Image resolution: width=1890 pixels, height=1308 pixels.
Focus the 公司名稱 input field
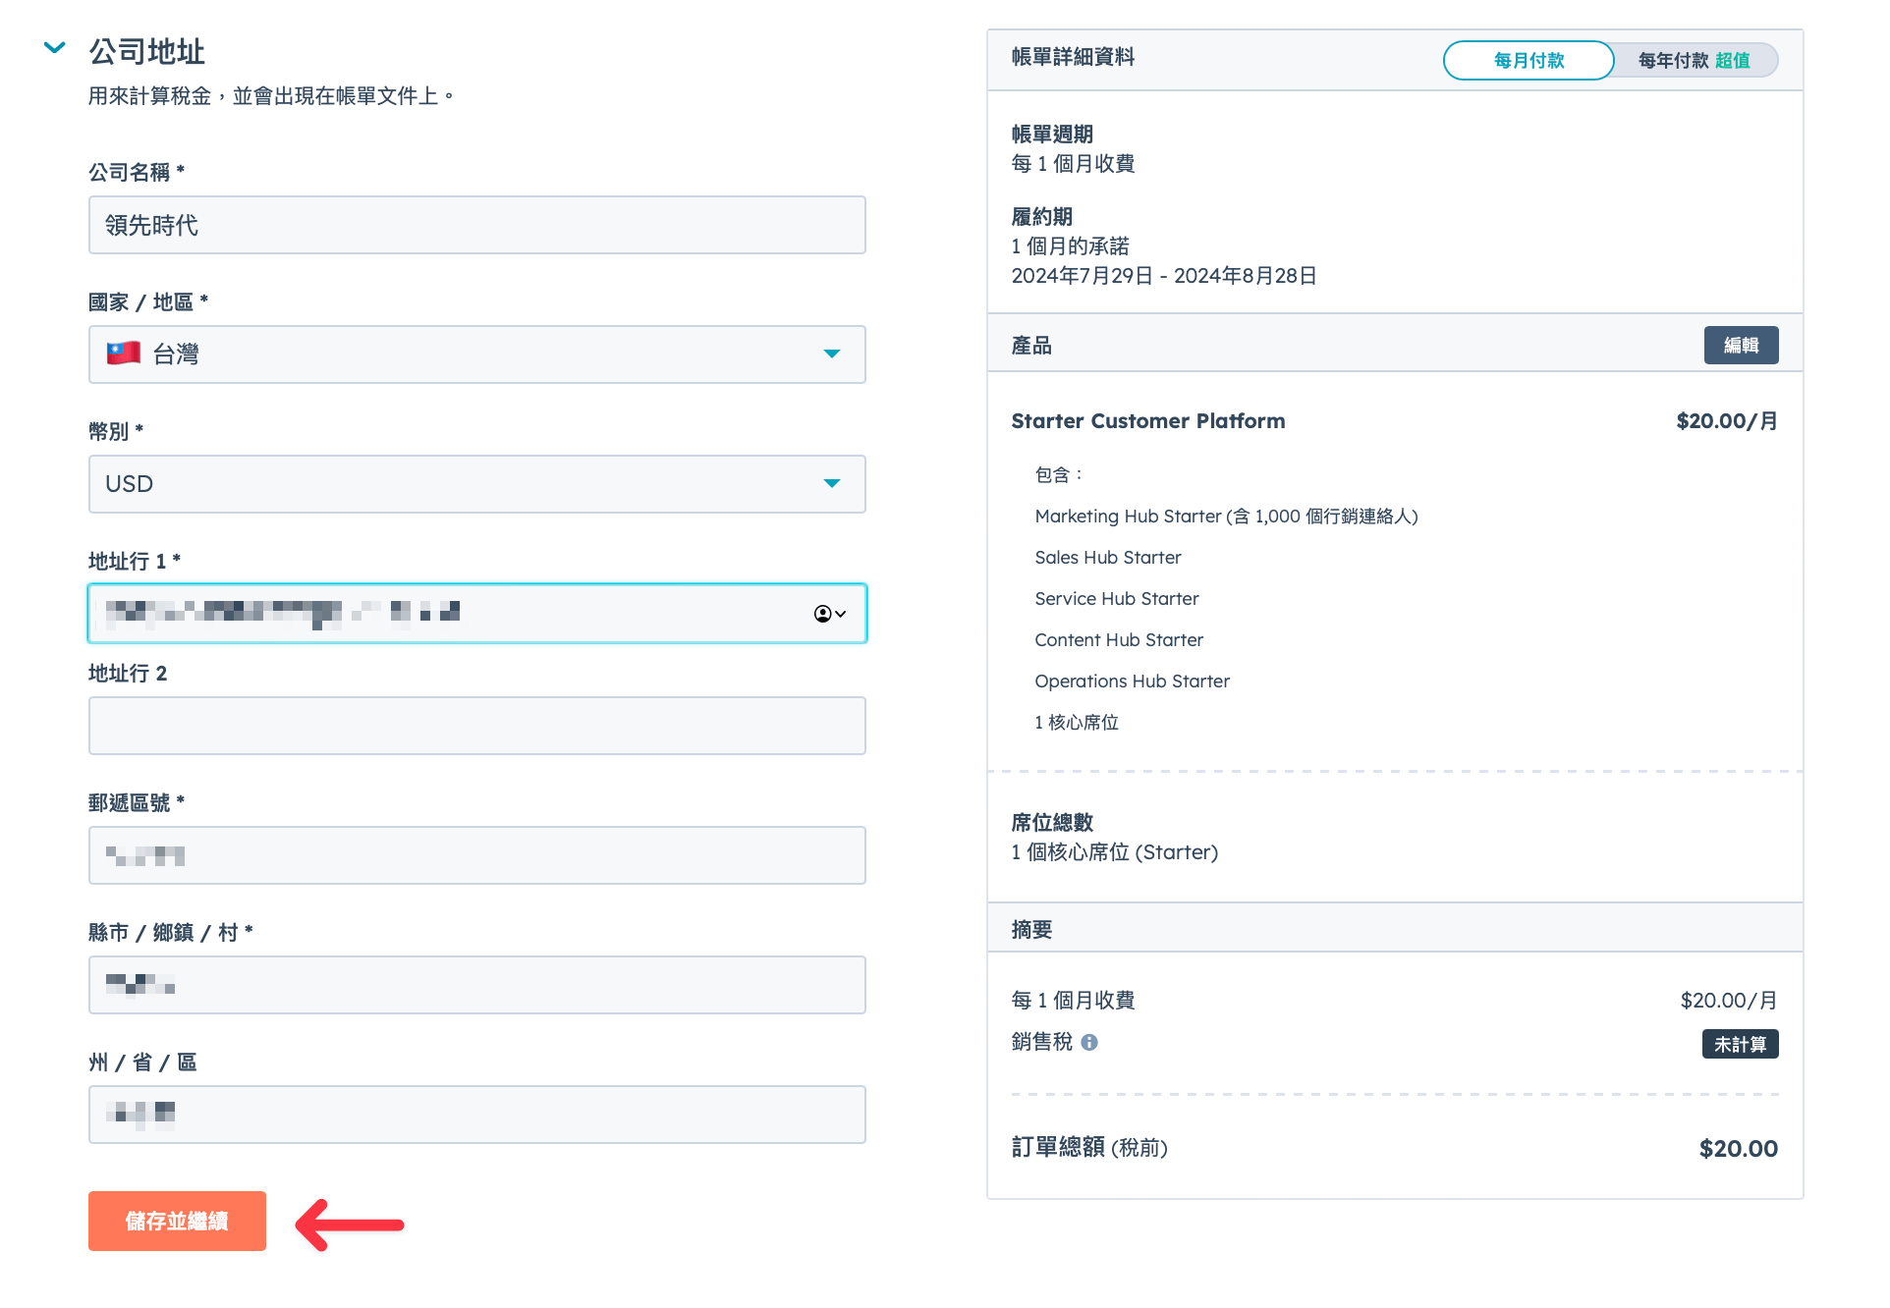pos(477,225)
